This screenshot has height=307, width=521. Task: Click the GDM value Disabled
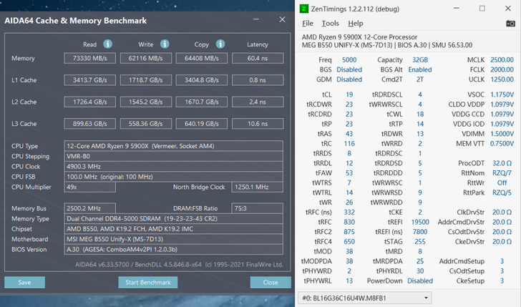349,79
